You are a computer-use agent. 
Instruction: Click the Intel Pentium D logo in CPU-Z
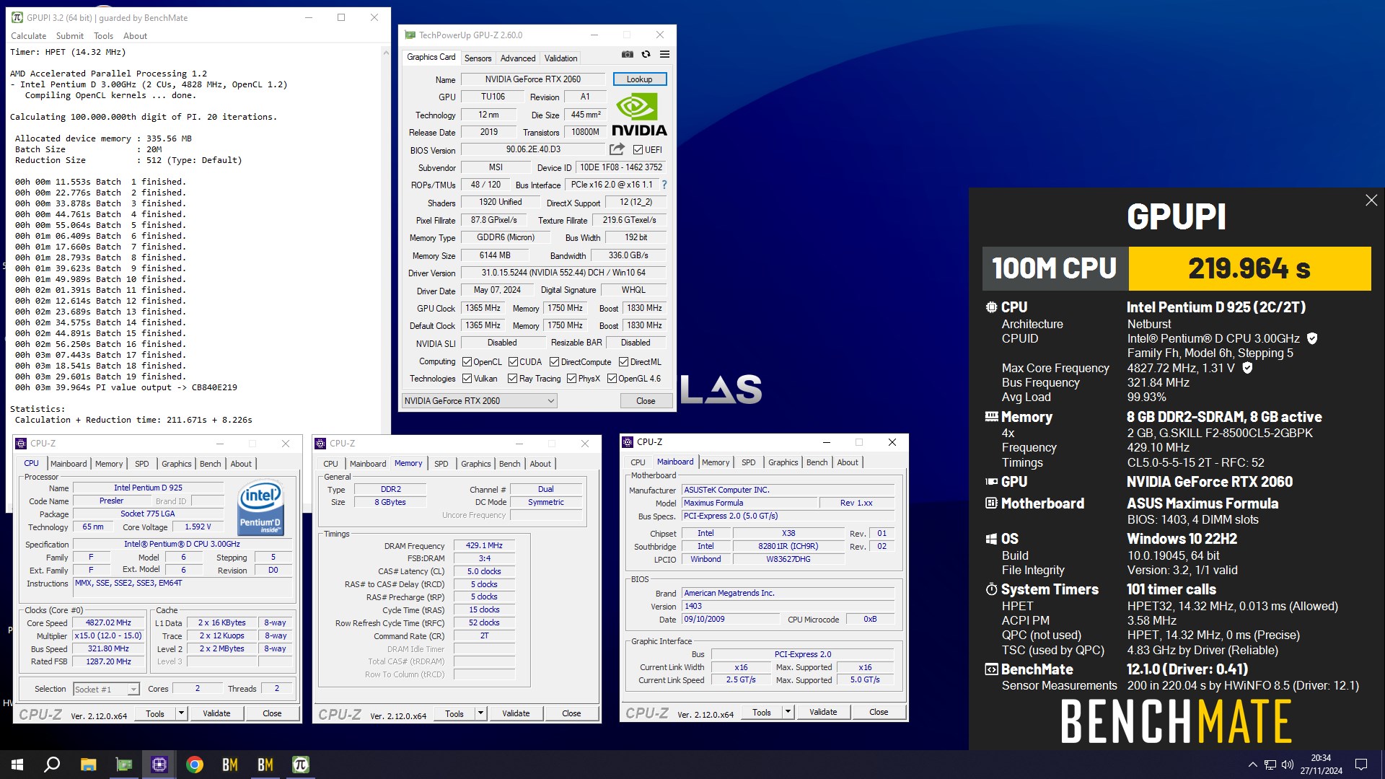(x=260, y=508)
